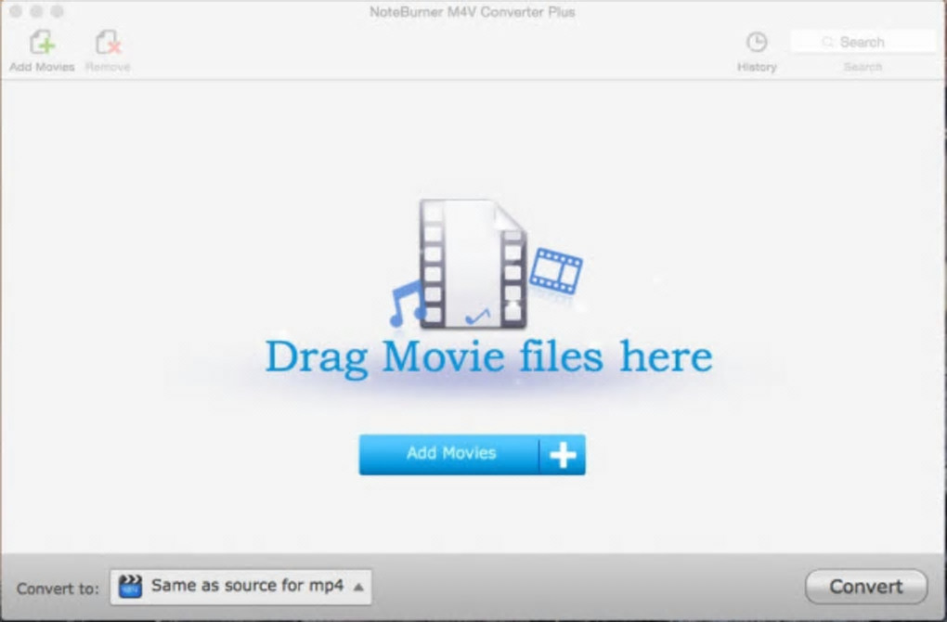
Task: Minimize the NoteBurner window
Action: pyautogui.click(x=37, y=11)
